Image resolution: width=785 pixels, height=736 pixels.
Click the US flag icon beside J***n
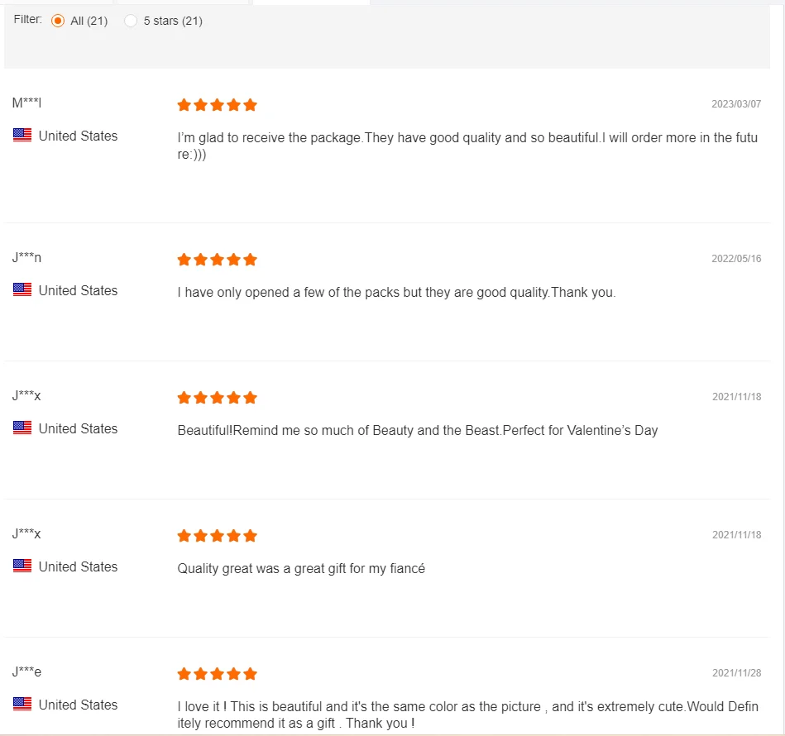pos(22,290)
